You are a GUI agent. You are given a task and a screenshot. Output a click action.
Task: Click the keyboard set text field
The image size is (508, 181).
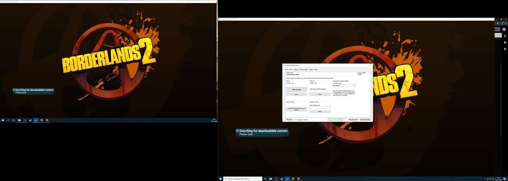(320, 91)
